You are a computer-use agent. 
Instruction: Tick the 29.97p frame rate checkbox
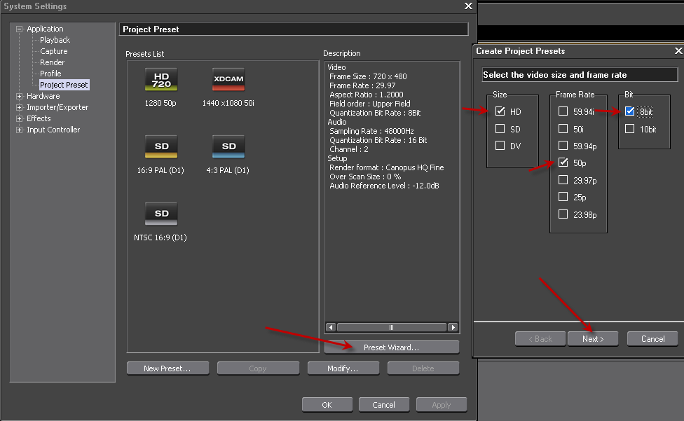563,180
